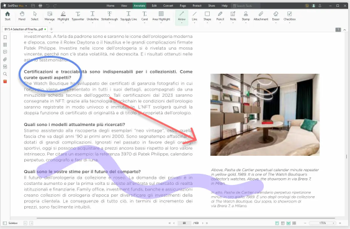This screenshot has height=229, width=350.
Task: Select the Checkbox annotation tool
Action: 290,16
